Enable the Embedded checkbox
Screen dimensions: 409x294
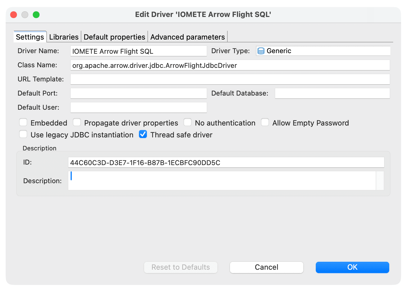[23, 122]
